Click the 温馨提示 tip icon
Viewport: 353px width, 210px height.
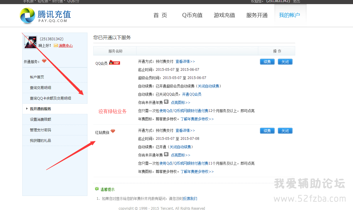pos(97,189)
